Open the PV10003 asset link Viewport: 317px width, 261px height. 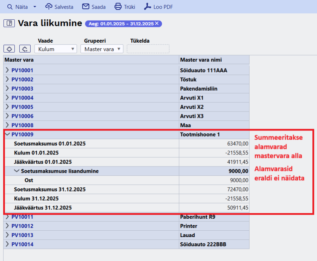(x=23, y=89)
